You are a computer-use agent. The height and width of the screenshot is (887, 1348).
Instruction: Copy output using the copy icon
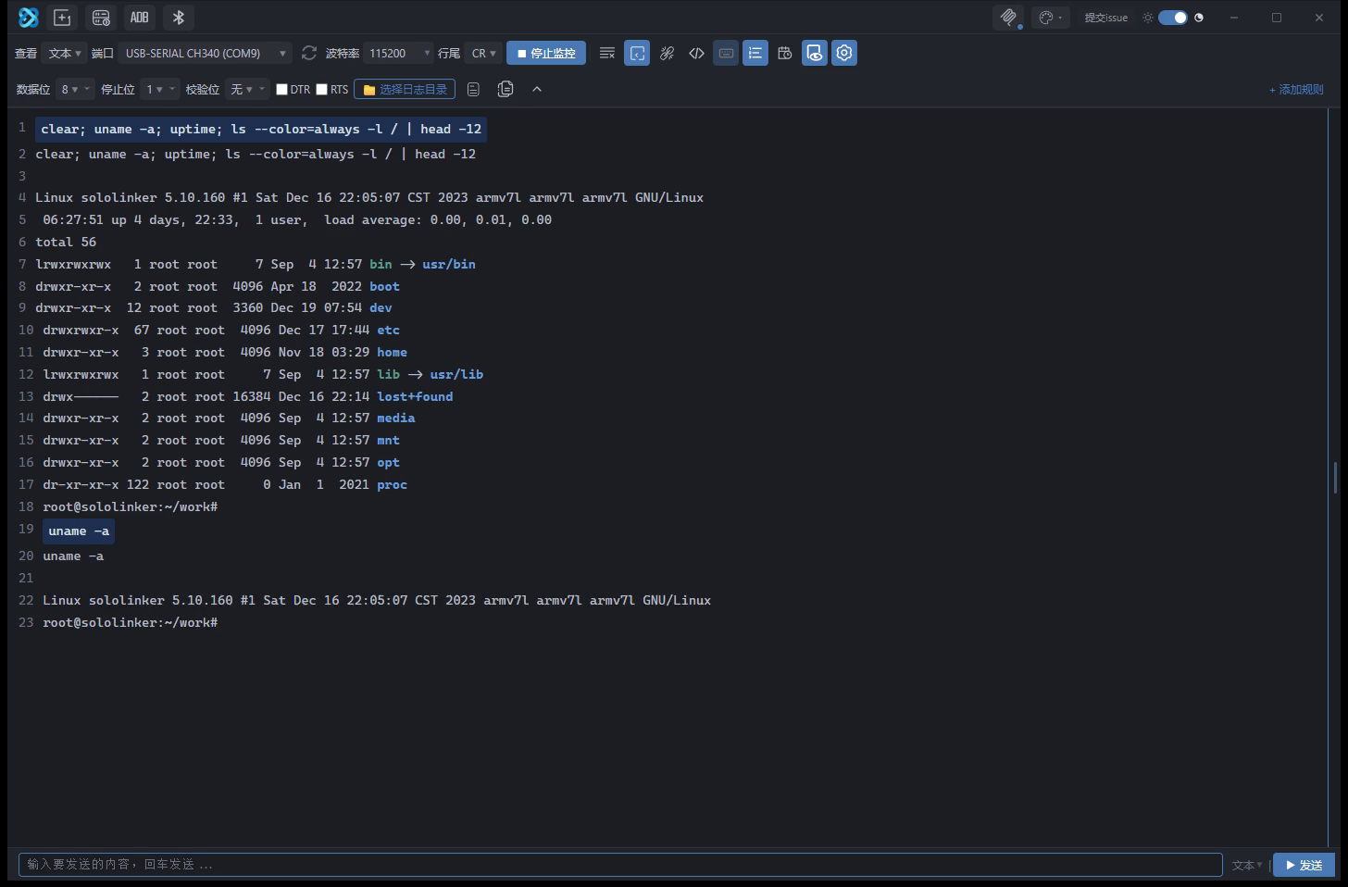(505, 89)
